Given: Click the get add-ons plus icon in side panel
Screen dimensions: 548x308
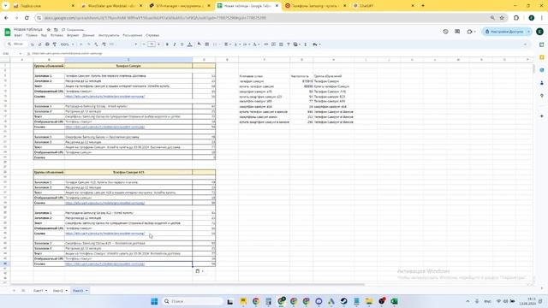Looking at the screenshot, I should [x=542, y=116].
